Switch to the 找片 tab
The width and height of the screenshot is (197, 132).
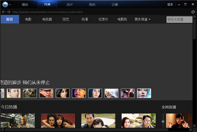click(x=70, y=5)
